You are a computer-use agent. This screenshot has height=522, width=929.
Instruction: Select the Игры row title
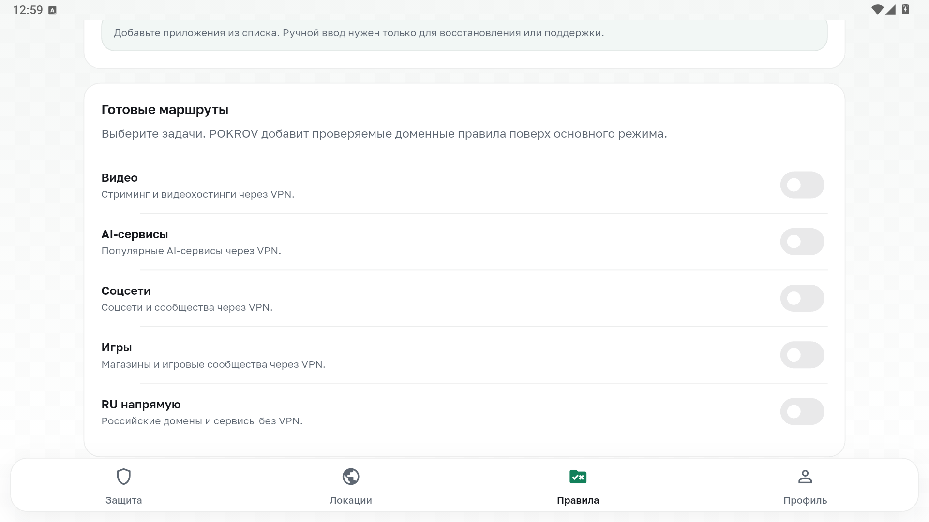pyautogui.click(x=117, y=348)
